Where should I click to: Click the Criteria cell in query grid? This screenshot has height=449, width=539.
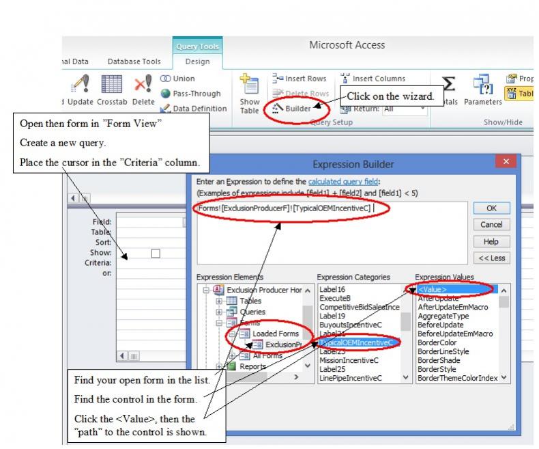point(151,263)
